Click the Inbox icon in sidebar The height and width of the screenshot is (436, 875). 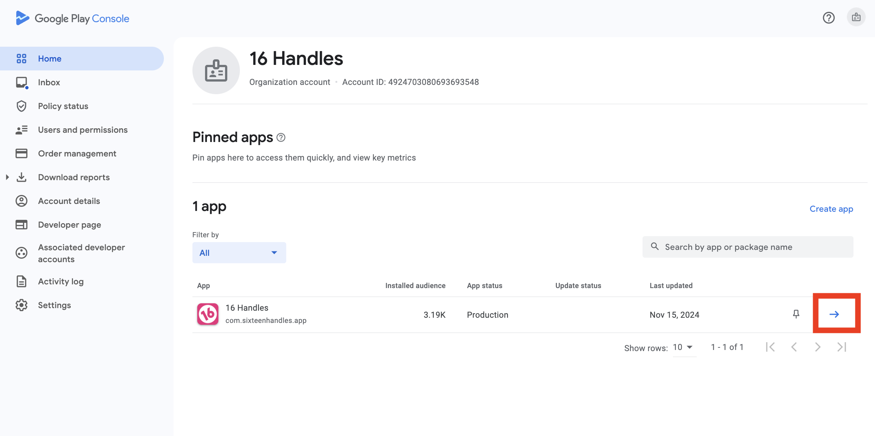(x=22, y=82)
